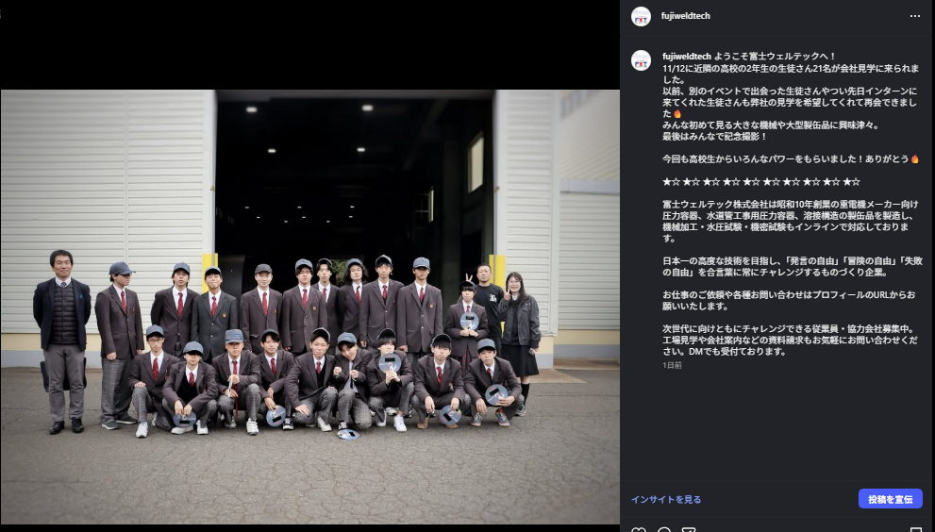The height and width of the screenshot is (532, 935).
Task: Click the bold fujiweldtech username in caption
Action: pyautogui.click(x=686, y=57)
